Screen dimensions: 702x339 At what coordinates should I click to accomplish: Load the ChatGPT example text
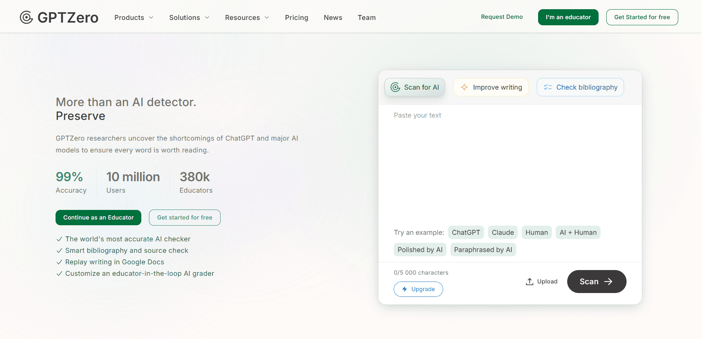[466, 233]
